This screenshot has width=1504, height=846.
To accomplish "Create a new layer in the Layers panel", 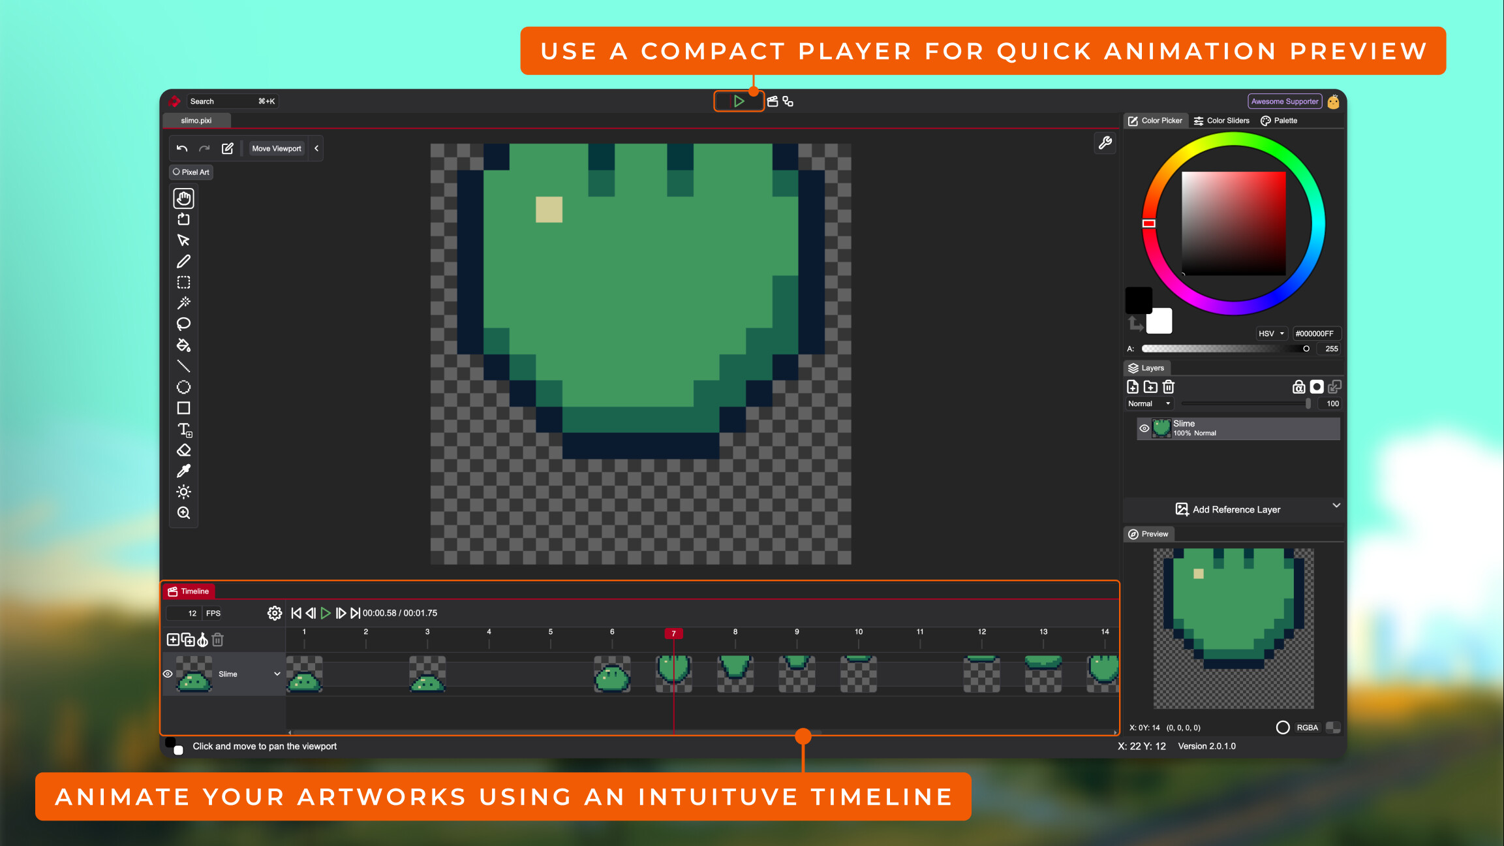I will [x=1133, y=386].
